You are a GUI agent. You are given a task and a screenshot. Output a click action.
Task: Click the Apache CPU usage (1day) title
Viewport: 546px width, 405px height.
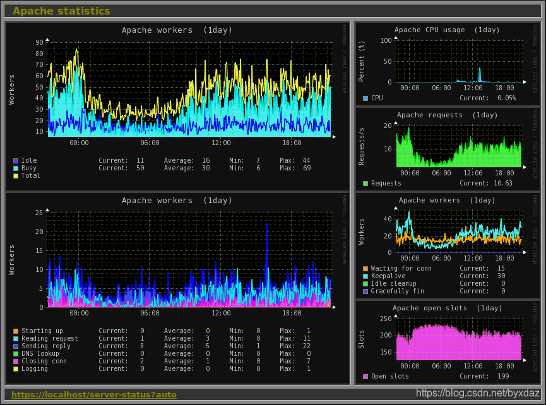[x=447, y=30]
